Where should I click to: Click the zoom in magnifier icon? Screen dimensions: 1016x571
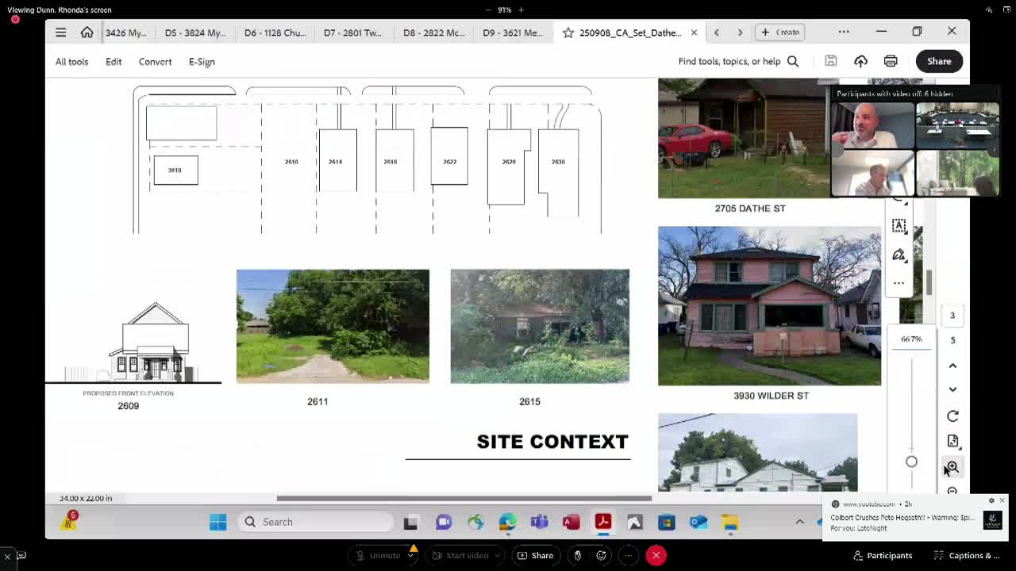click(952, 468)
